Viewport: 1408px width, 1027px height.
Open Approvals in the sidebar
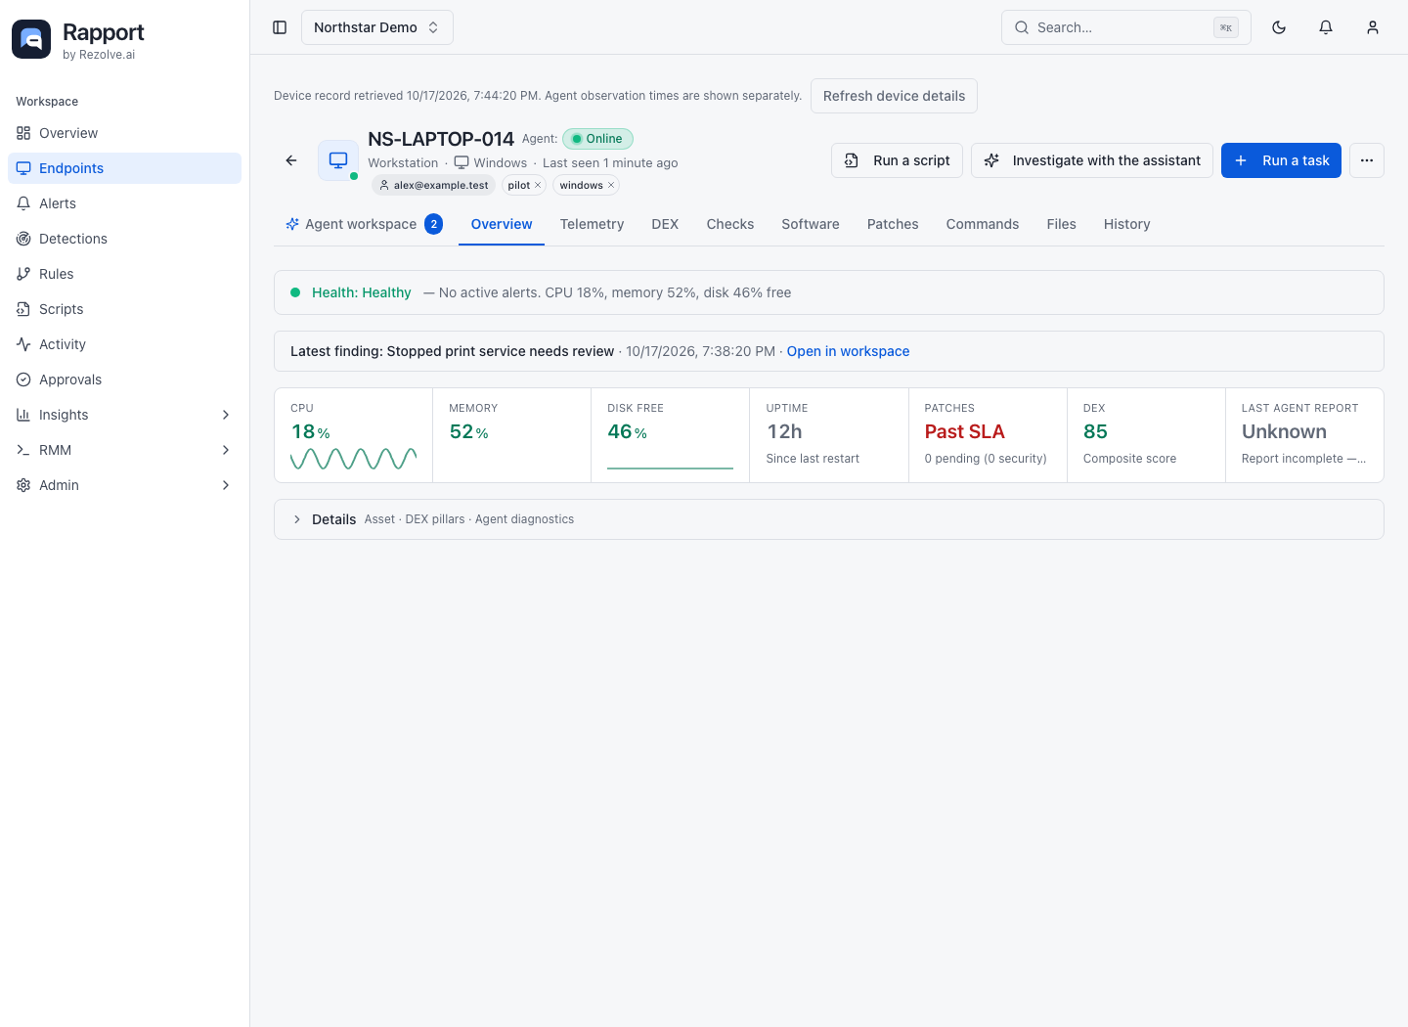coord(124,380)
